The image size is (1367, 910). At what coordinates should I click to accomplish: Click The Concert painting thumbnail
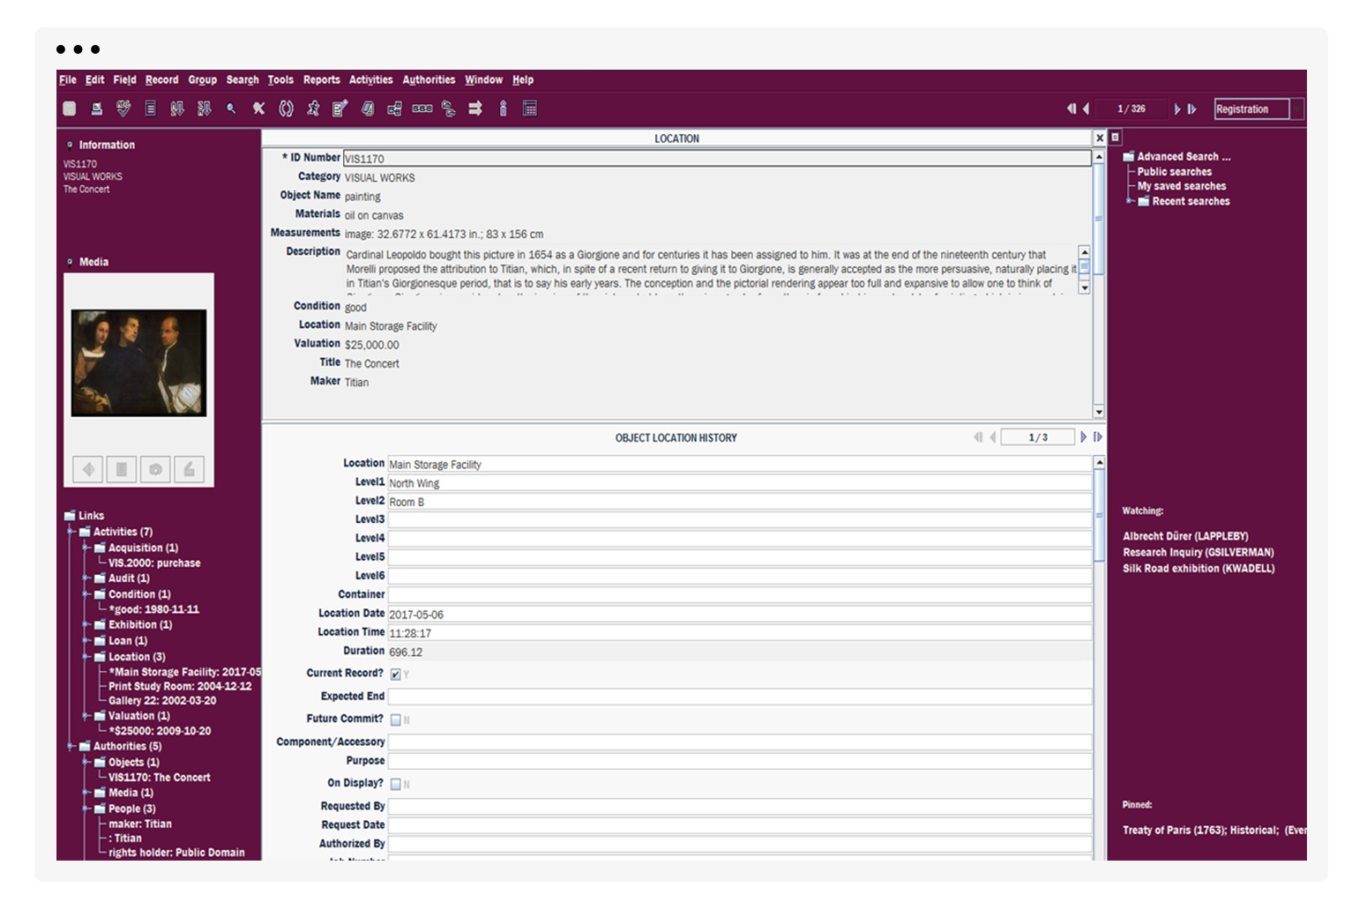click(138, 362)
